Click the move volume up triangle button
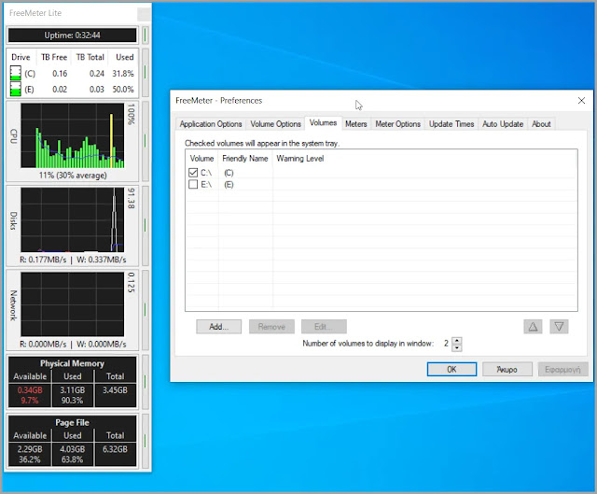The image size is (597, 494). pyautogui.click(x=533, y=327)
